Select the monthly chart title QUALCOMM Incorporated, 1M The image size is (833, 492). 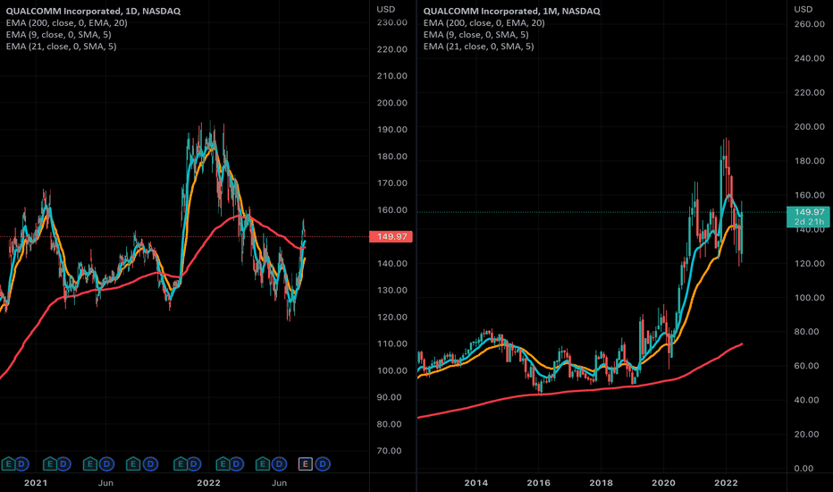click(511, 11)
